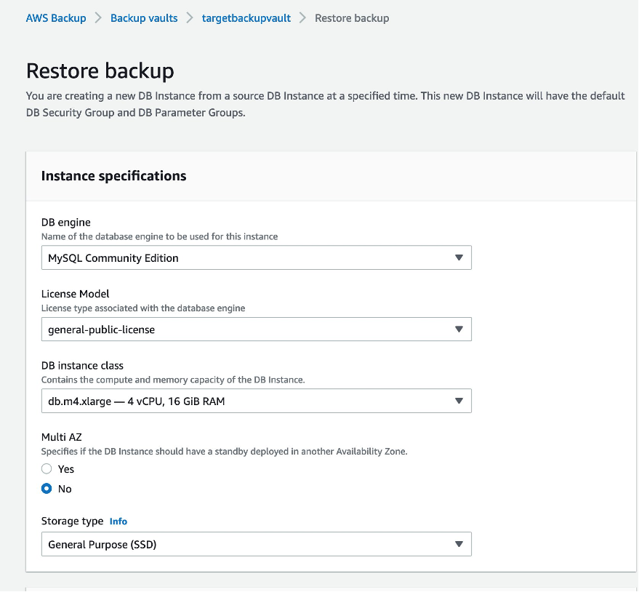639x592 pixels.
Task: Open the DB engine dropdown arrow
Action: click(x=459, y=257)
